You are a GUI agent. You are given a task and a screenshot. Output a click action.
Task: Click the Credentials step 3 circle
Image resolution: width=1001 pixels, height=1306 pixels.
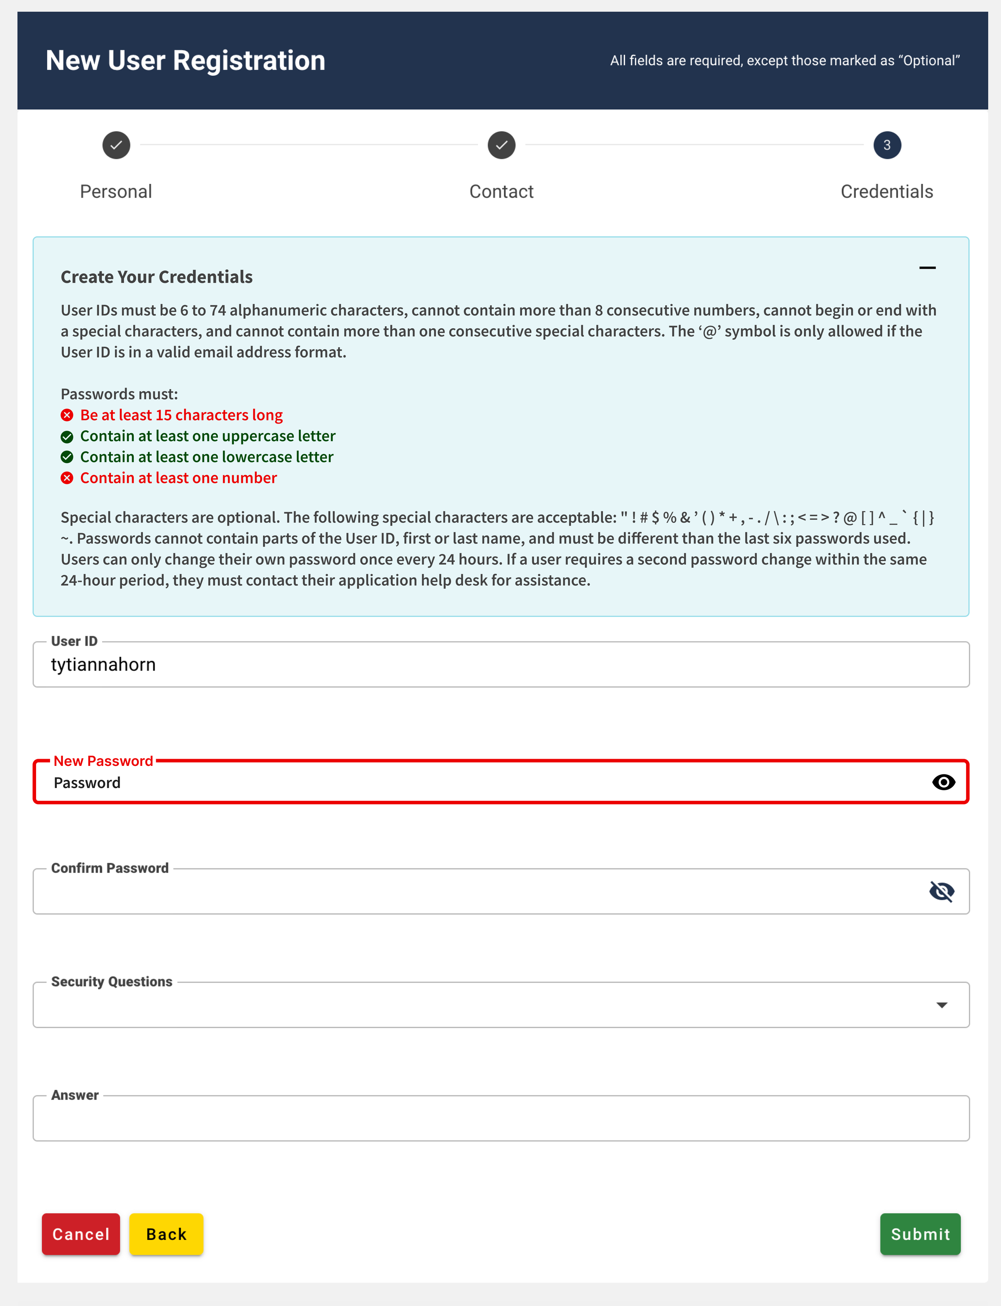886,145
